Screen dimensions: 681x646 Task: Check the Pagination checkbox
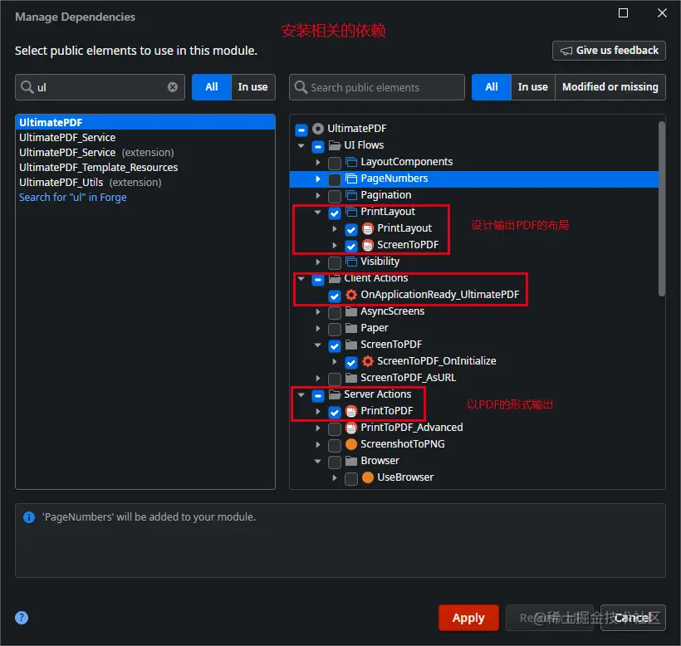(335, 196)
